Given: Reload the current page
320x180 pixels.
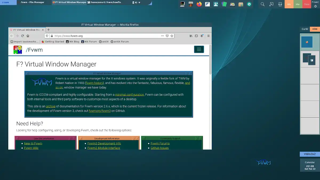Looking at the screenshot, I should pos(22,36).
